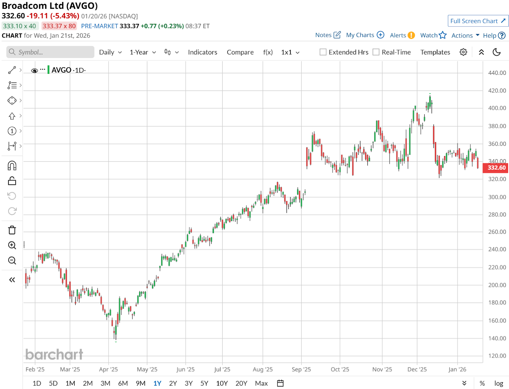
Task: Expand shapes tool submenu arrow
Action: (x=20, y=101)
